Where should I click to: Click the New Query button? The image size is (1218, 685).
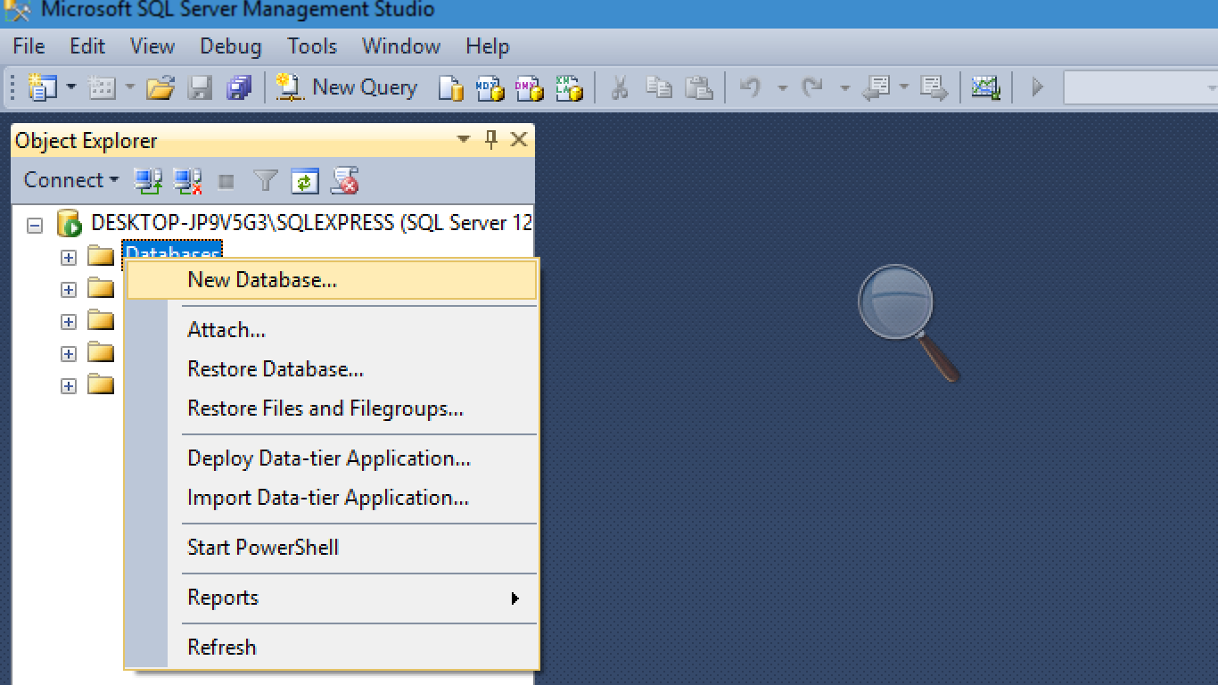coord(347,87)
